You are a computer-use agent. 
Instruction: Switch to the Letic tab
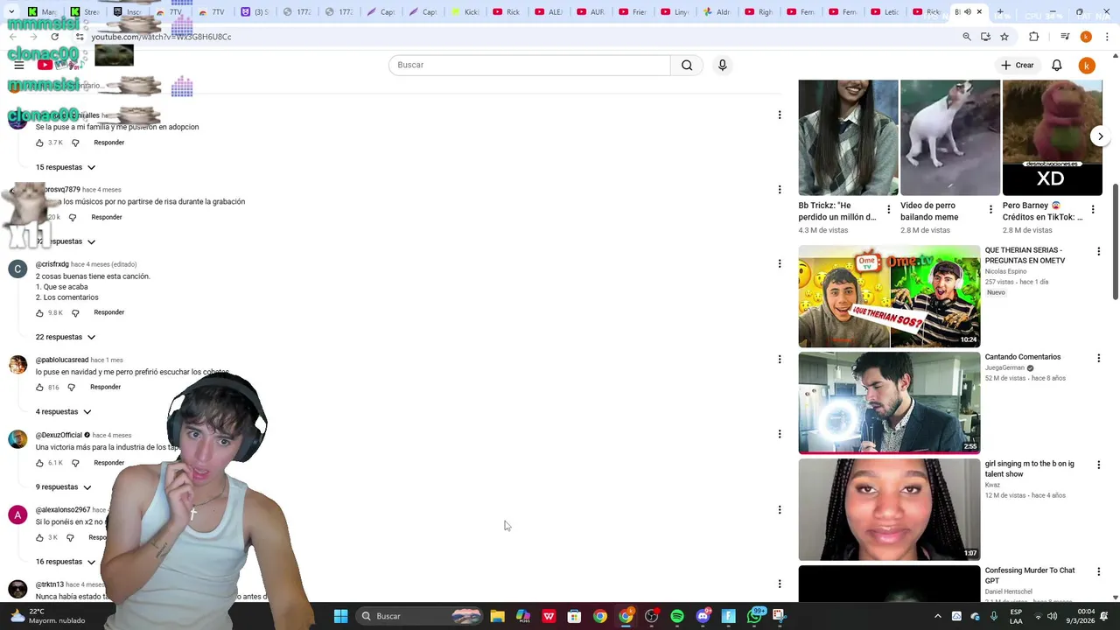click(887, 12)
